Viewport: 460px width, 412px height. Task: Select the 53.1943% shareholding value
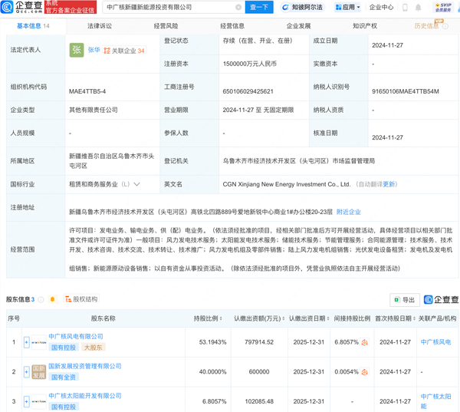[x=212, y=342]
